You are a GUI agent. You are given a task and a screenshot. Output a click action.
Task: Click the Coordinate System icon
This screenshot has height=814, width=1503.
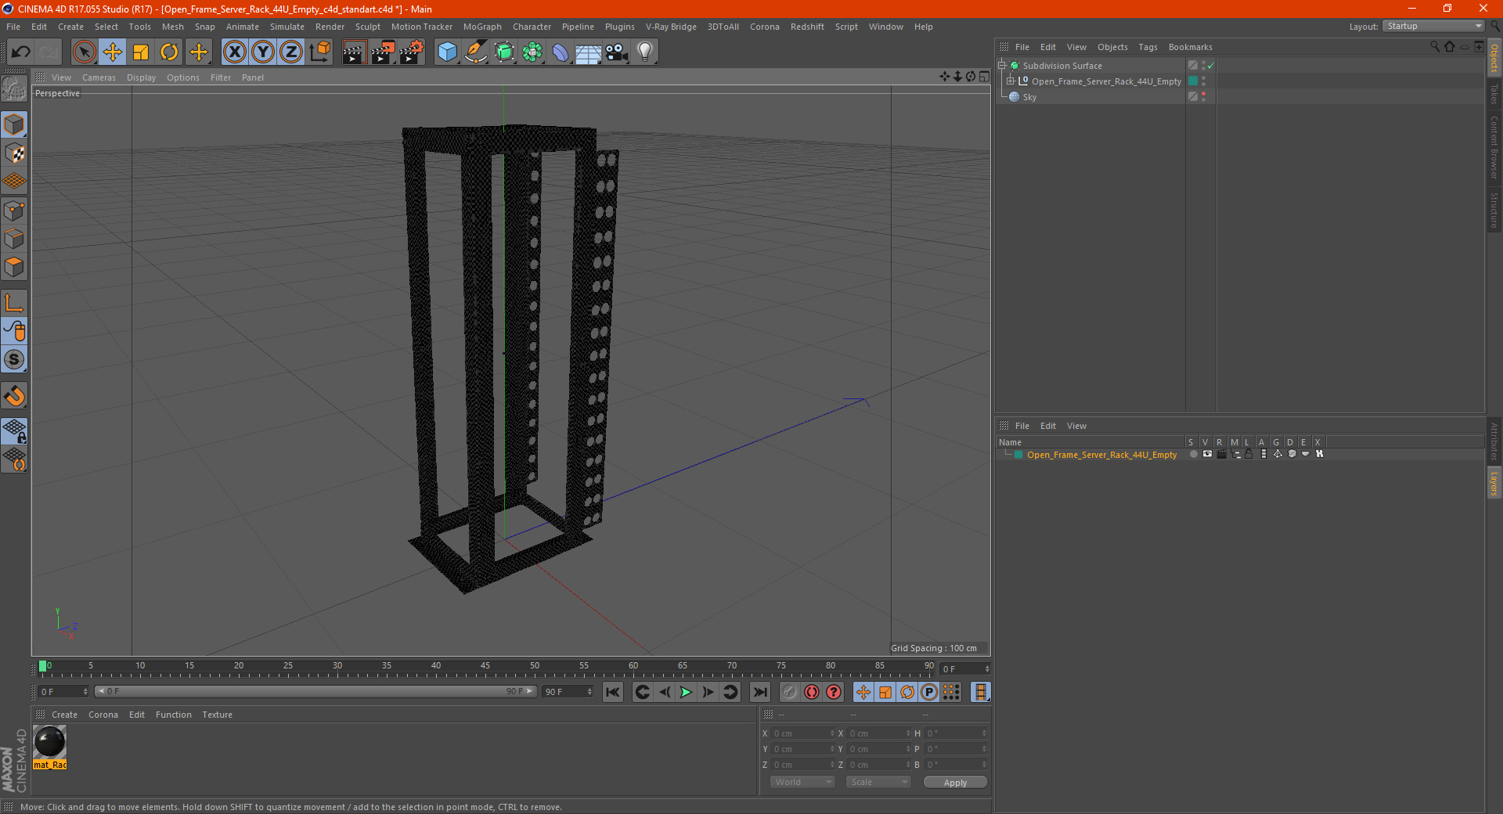320,52
